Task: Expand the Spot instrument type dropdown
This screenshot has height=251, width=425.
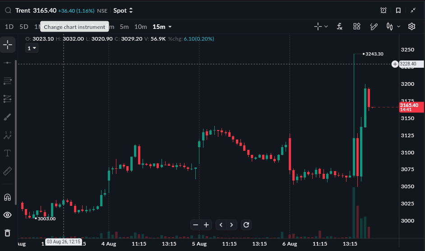Action: click(123, 10)
